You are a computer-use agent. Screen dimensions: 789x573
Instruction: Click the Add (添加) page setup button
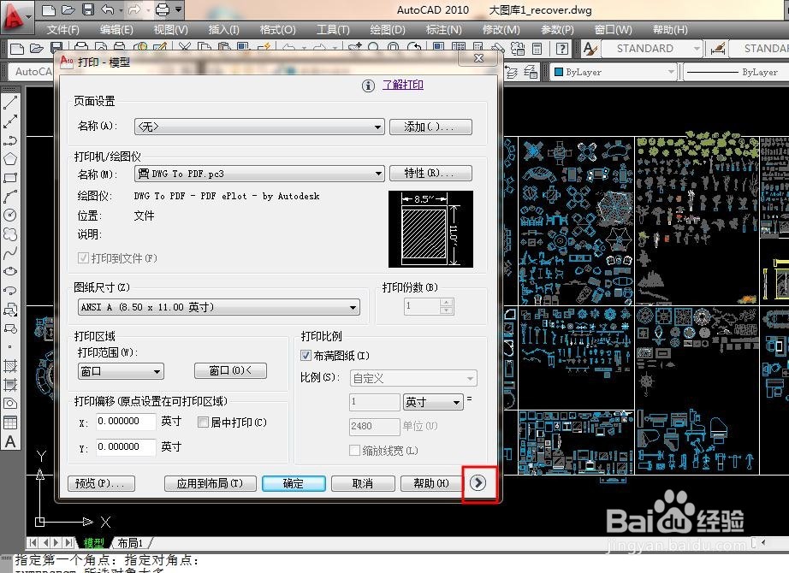[430, 127]
